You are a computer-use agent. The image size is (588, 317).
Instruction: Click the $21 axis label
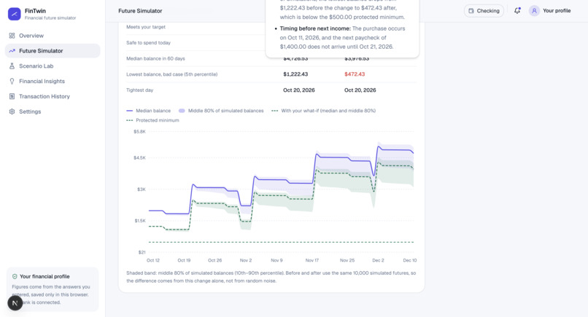pos(142,252)
